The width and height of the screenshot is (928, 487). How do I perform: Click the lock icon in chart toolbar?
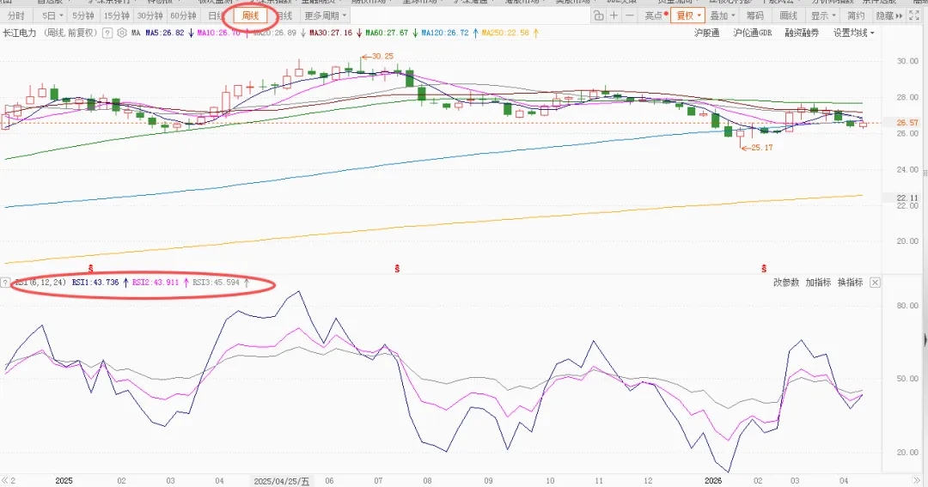[x=598, y=16]
